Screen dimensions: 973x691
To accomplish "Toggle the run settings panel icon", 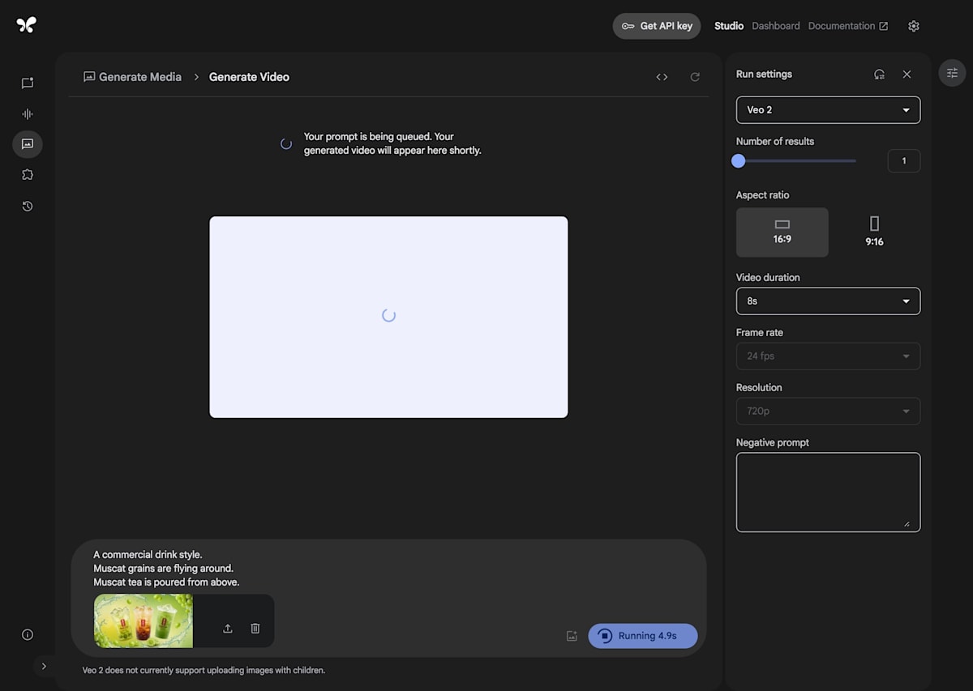I will [x=953, y=73].
